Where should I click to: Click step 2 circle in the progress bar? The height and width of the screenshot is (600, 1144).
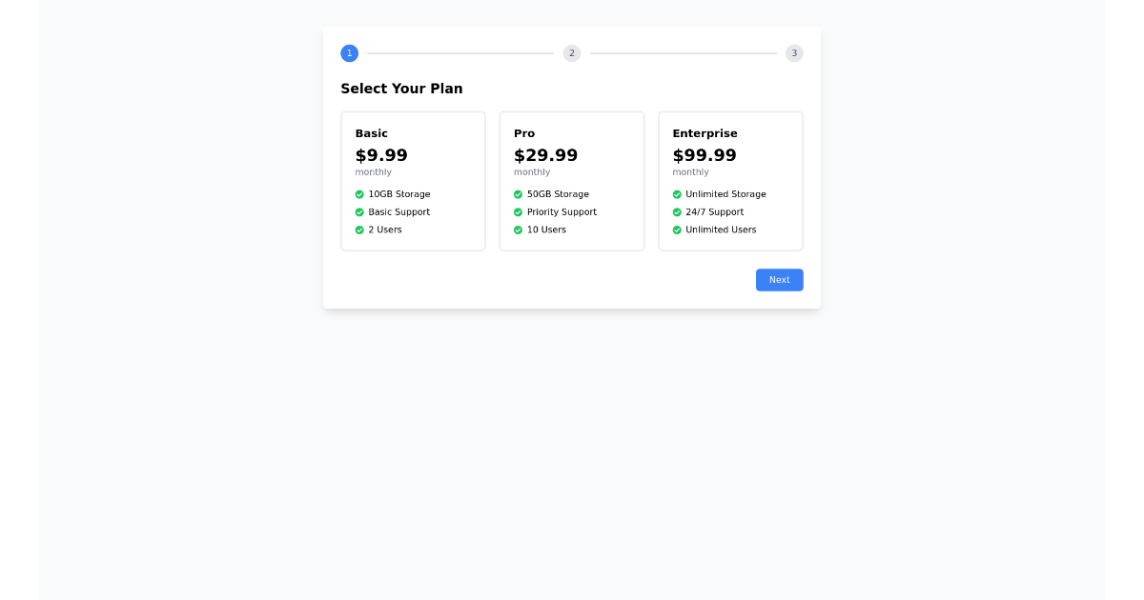pyautogui.click(x=572, y=53)
